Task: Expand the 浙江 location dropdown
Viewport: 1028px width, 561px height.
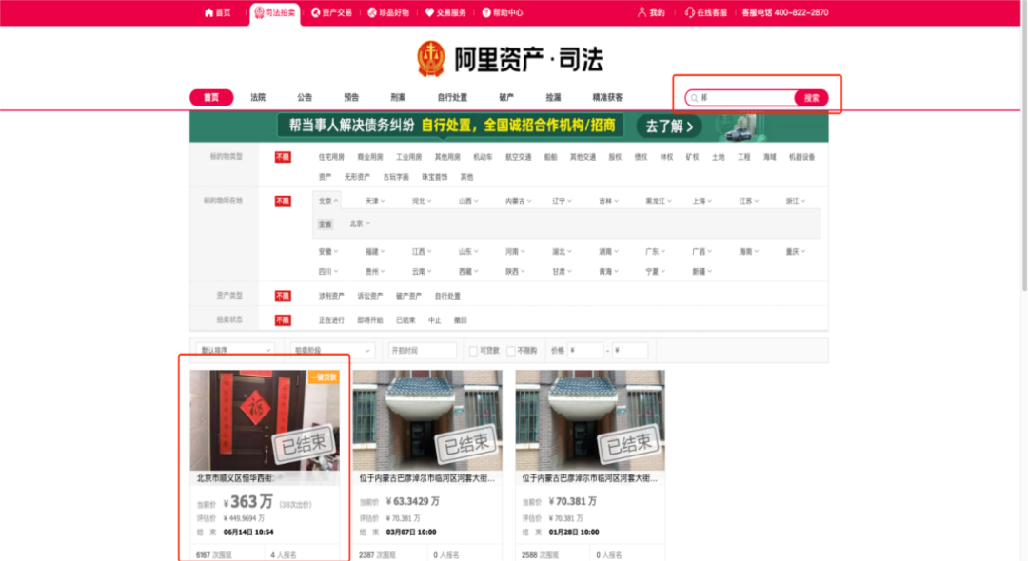Action: click(x=795, y=201)
